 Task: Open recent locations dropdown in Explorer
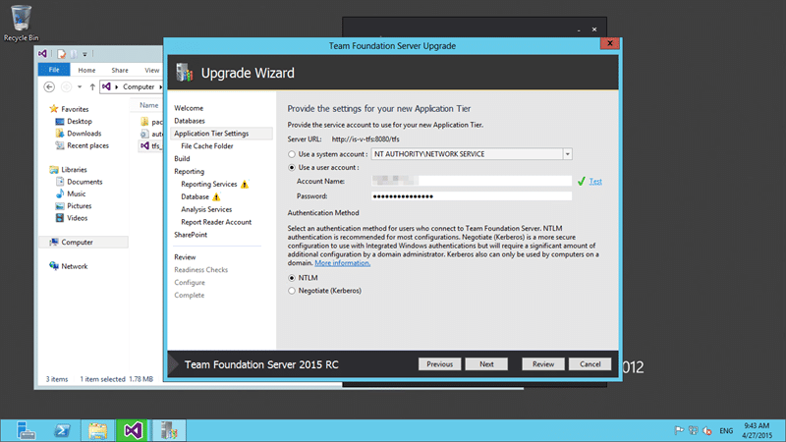click(x=80, y=86)
